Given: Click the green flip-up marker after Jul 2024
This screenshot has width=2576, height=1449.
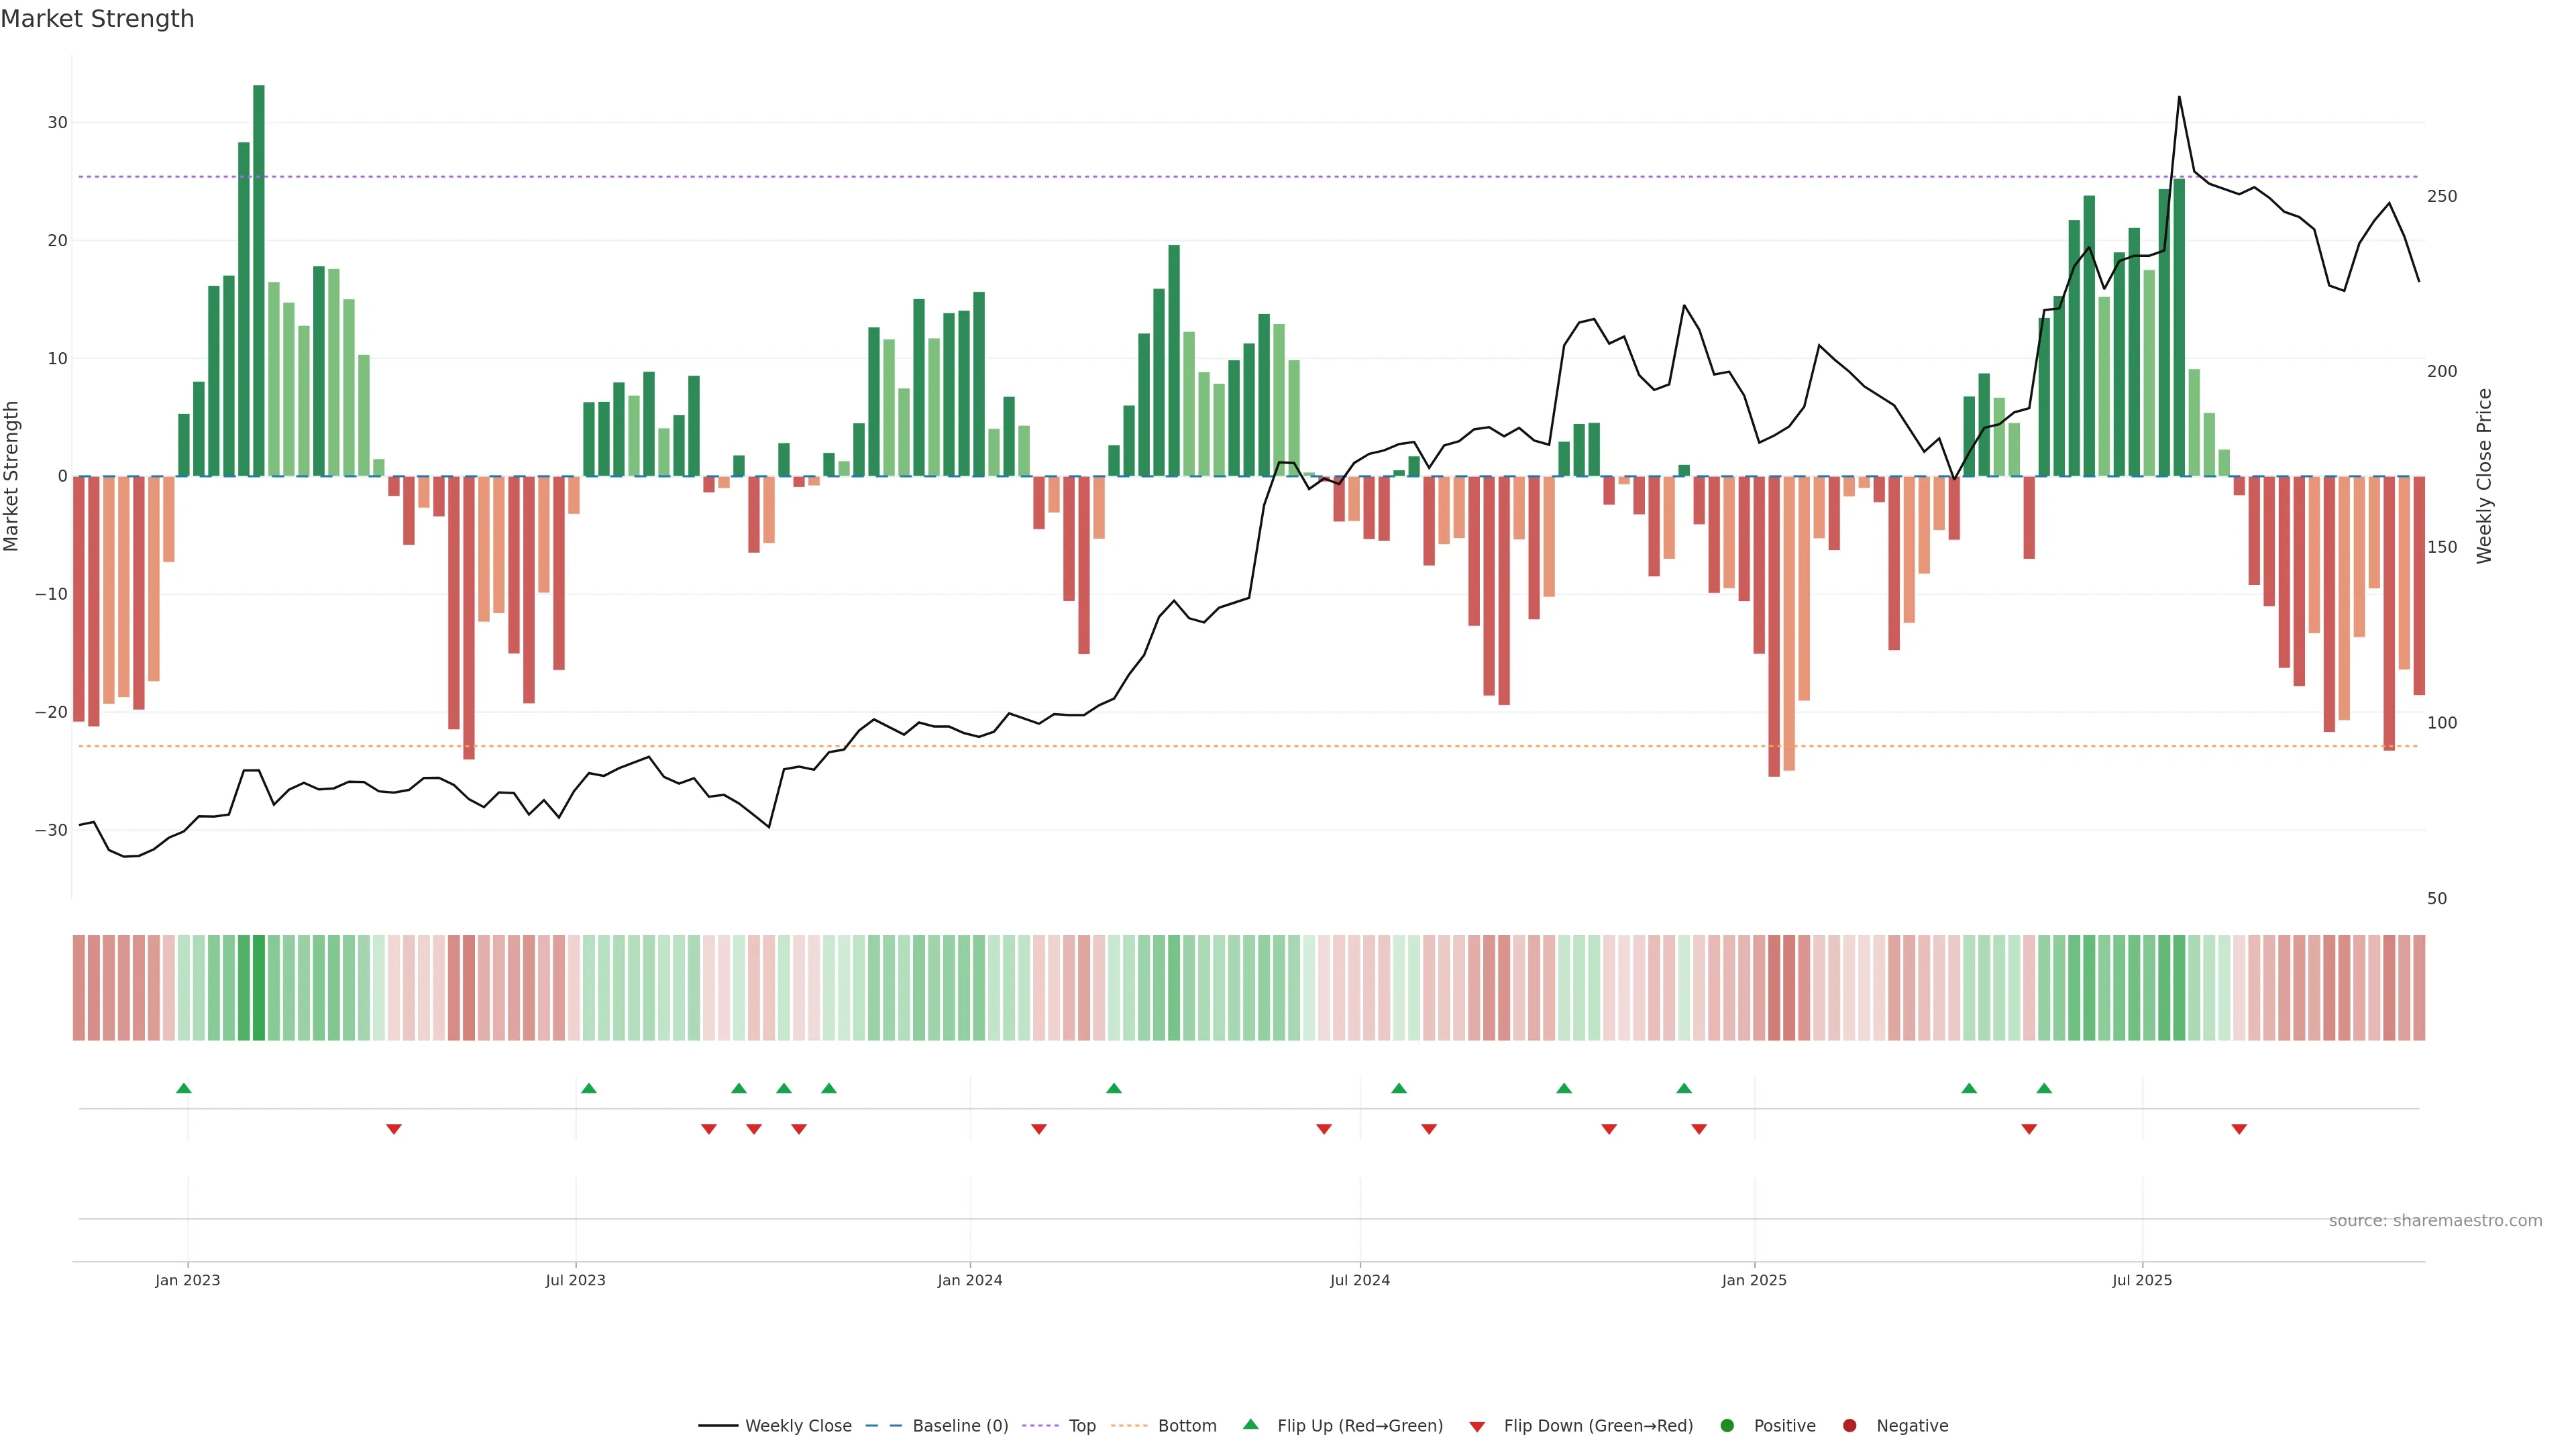Looking at the screenshot, I should coord(1399,1088).
